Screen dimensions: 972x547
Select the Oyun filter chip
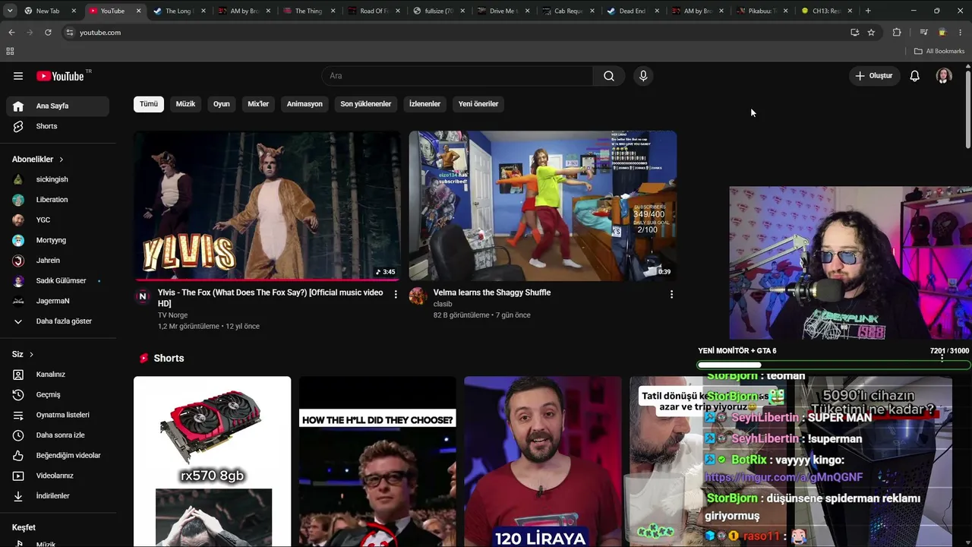pos(222,104)
